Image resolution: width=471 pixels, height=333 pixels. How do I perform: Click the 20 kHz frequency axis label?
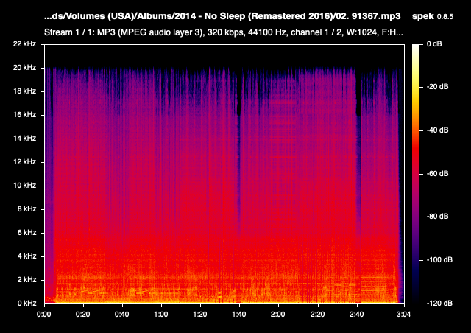coord(24,67)
